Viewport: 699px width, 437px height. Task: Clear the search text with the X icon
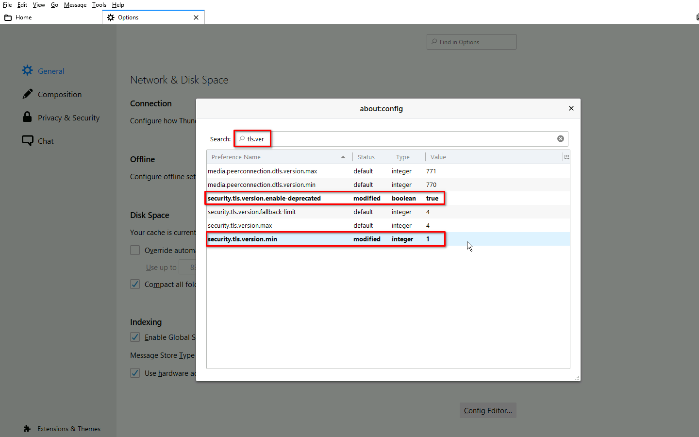pos(561,139)
